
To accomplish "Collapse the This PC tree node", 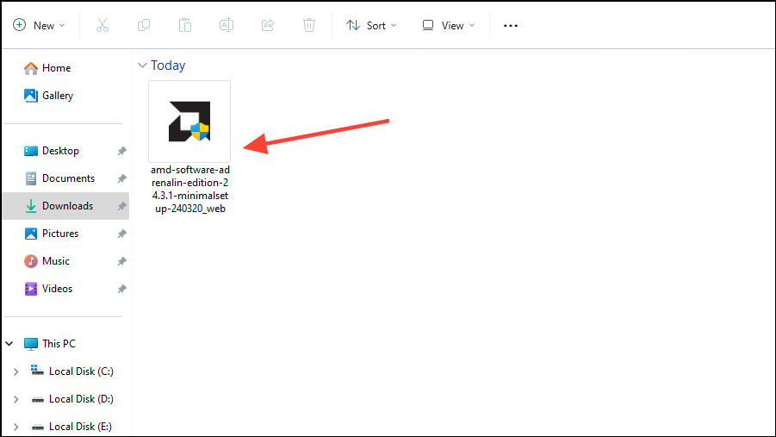I will [9, 343].
